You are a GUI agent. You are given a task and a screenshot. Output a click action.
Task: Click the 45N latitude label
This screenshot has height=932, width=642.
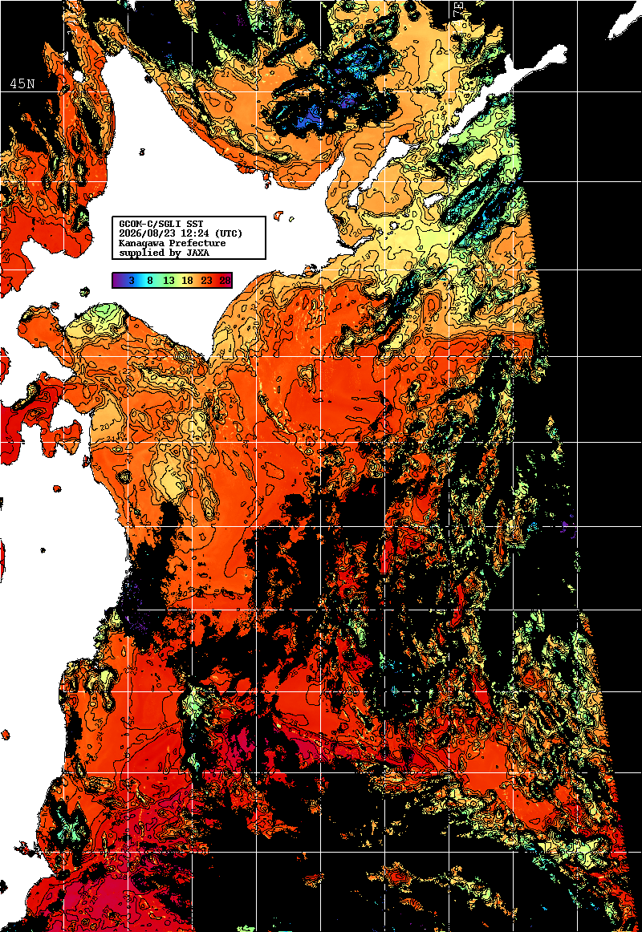22,83
